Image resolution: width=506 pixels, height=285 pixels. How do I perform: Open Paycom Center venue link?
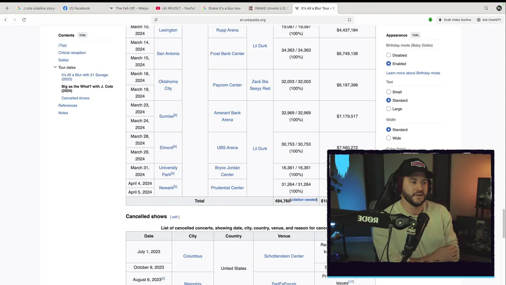[227, 85]
